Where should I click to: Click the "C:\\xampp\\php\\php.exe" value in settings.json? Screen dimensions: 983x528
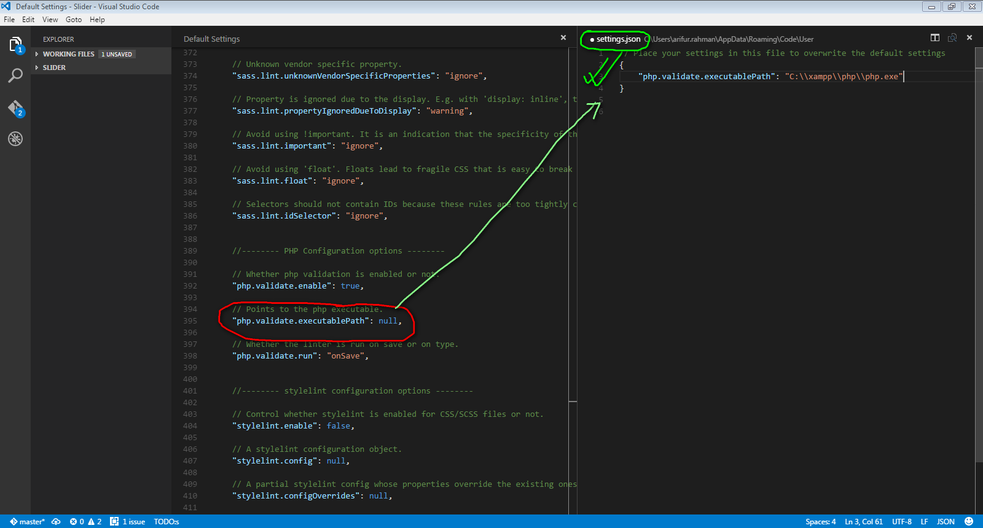pos(844,77)
